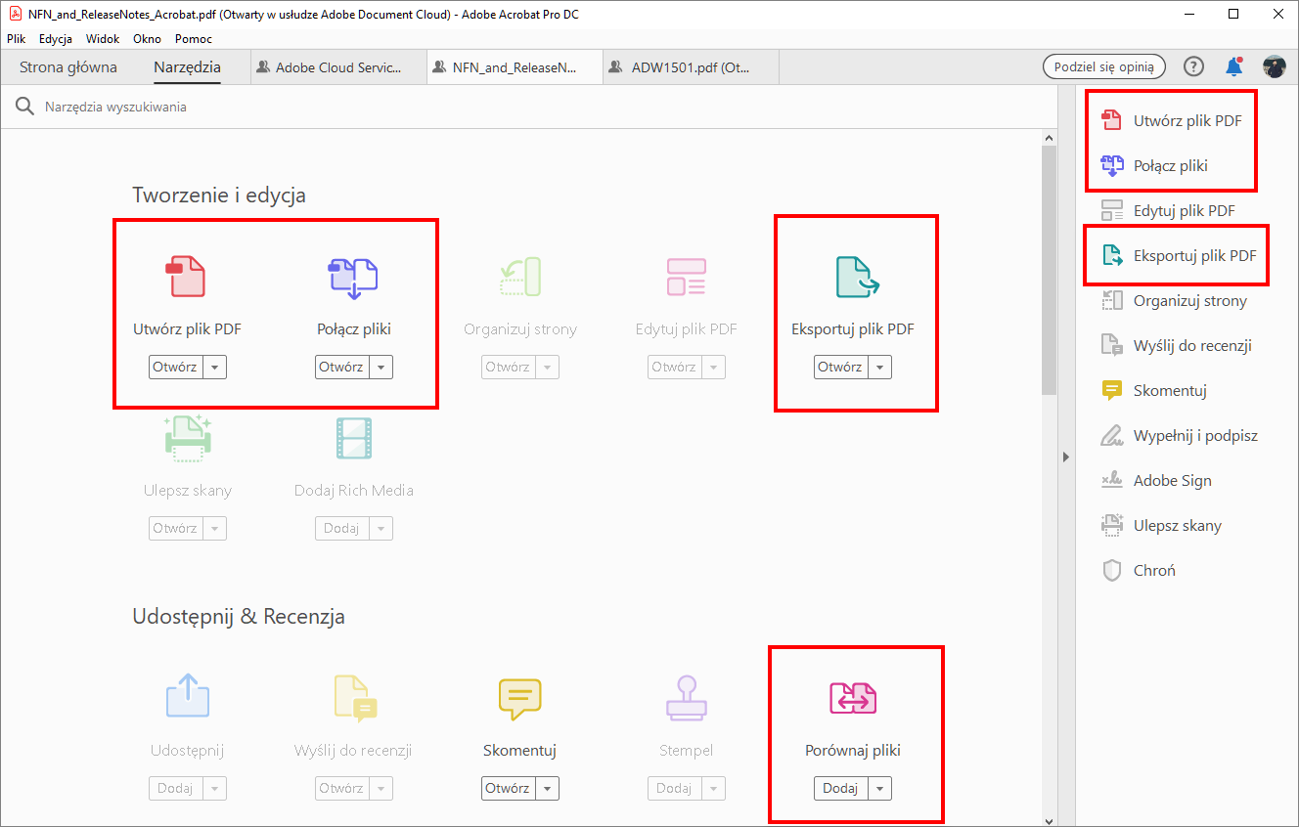This screenshot has width=1299, height=827.
Task: Open Edytuj plik PDF from the right sidebar
Action: click(1169, 211)
